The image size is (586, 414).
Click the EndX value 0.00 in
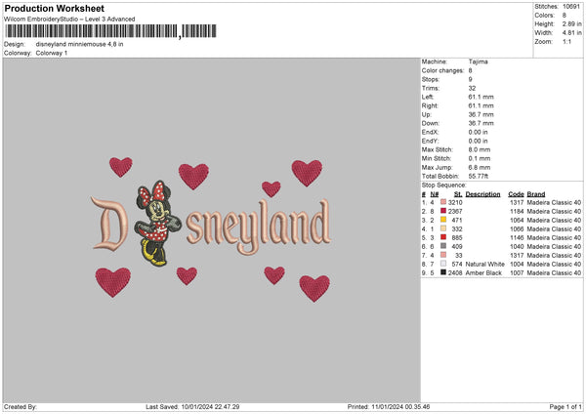coord(478,132)
